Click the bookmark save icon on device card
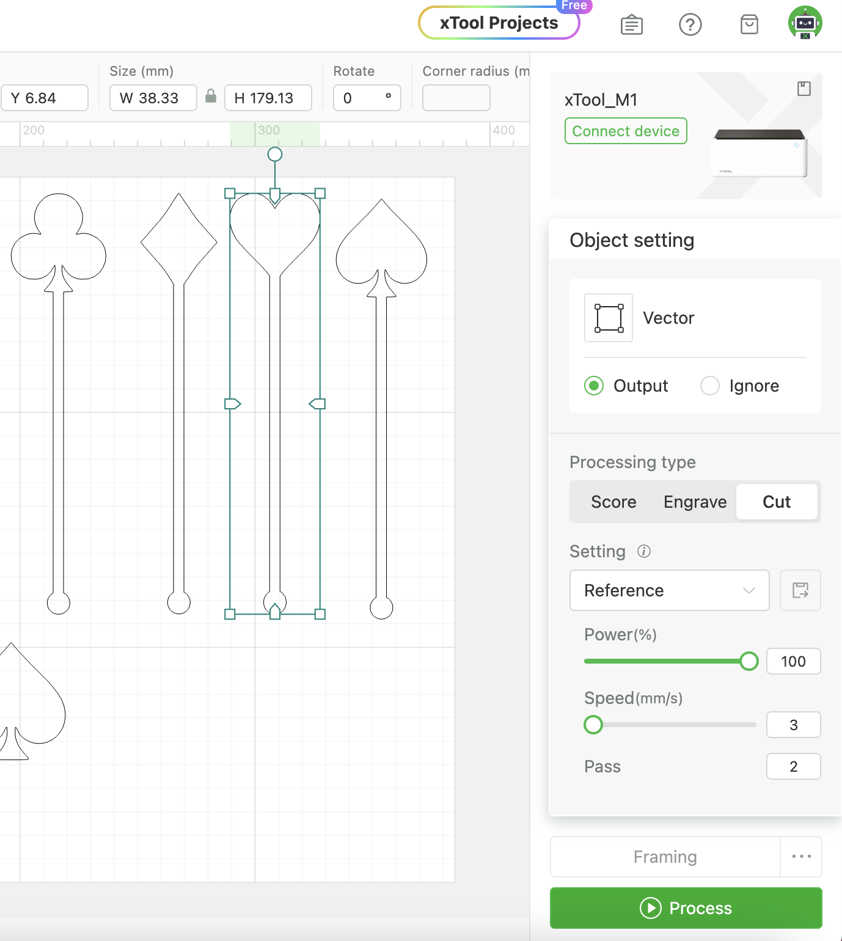The image size is (842, 941). point(804,89)
